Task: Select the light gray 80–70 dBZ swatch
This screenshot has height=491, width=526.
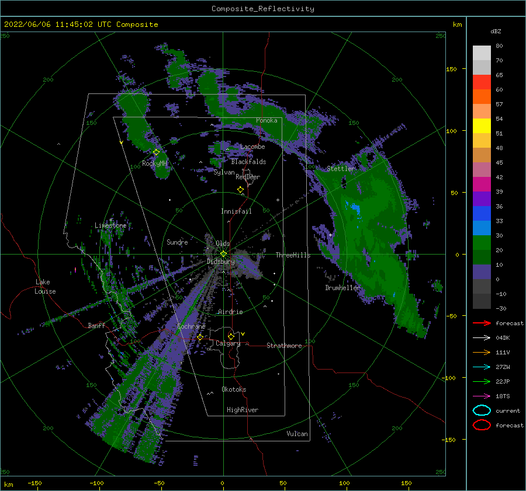Action: [x=482, y=53]
